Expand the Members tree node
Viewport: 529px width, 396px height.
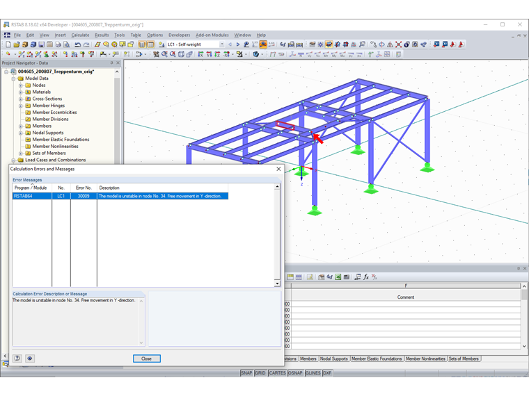pyautogui.click(x=21, y=126)
